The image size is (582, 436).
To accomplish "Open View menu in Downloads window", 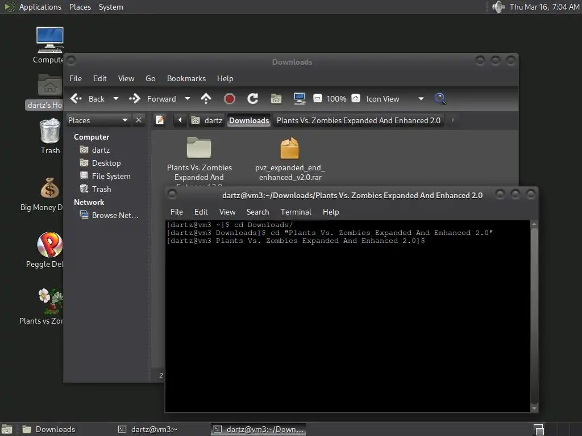I will [126, 78].
